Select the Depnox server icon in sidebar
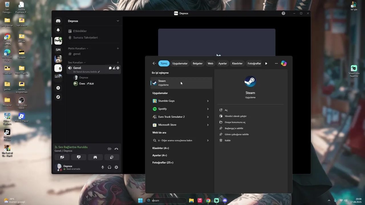This screenshot has height=205, width=365. 58,41
